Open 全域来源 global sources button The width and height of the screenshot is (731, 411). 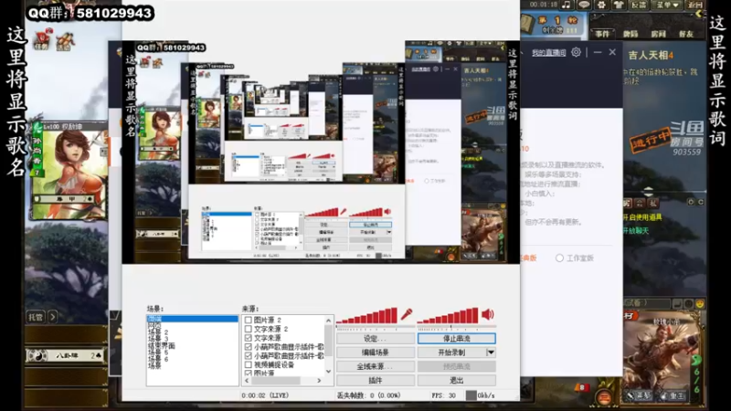click(376, 366)
